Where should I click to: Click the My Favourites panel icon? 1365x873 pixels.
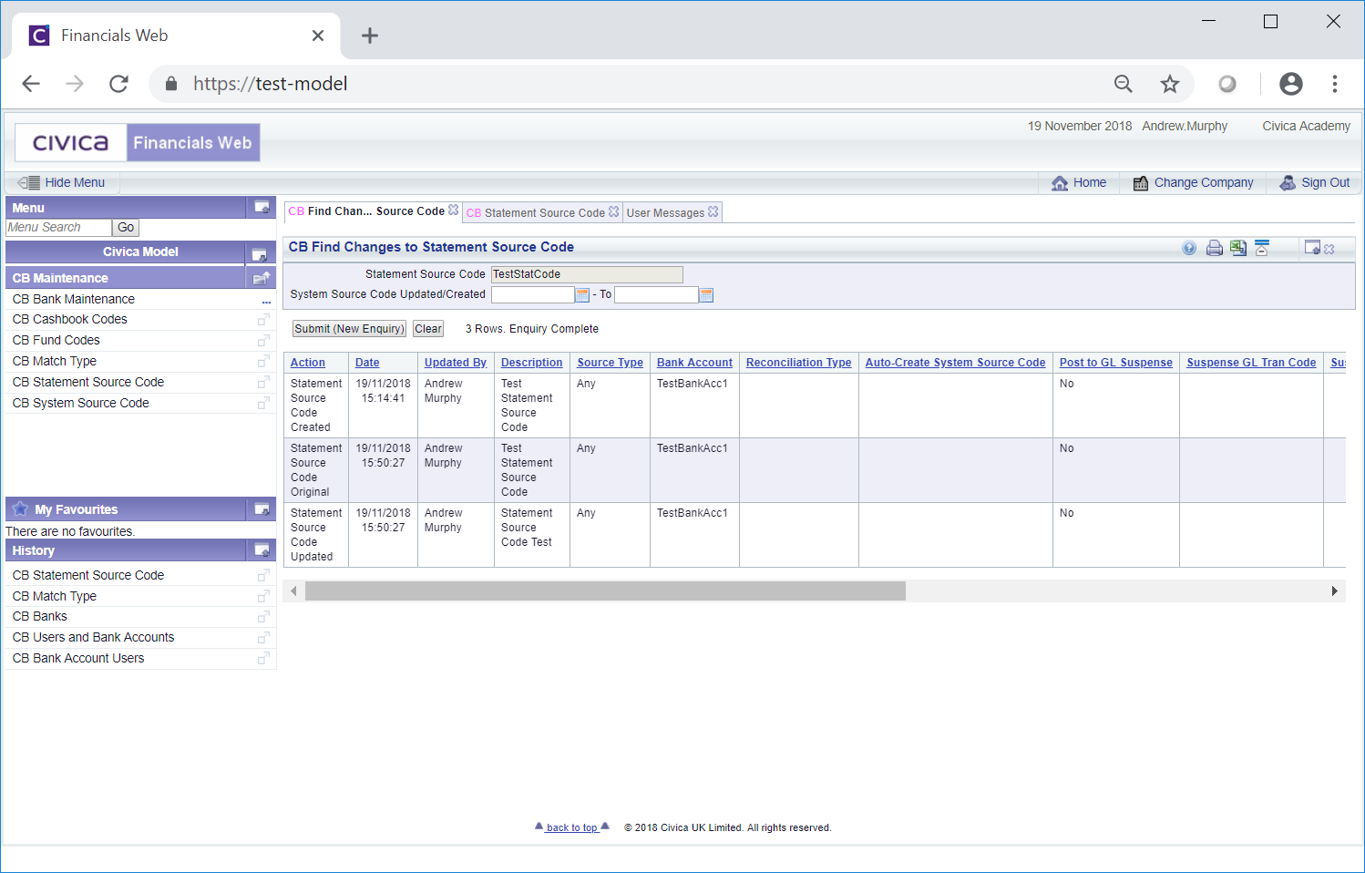click(x=262, y=509)
